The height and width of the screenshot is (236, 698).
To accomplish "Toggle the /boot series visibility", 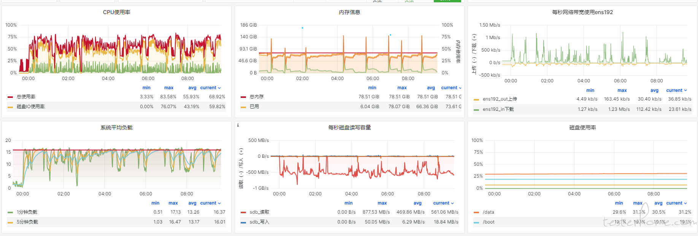I will pyautogui.click(x=489, y=222).
